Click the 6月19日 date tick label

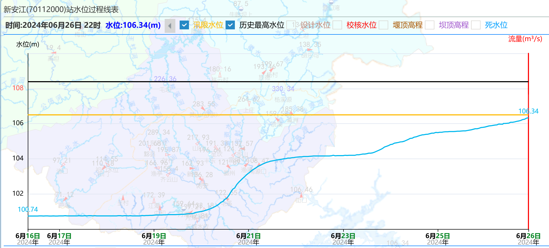[x=154, y=236]
